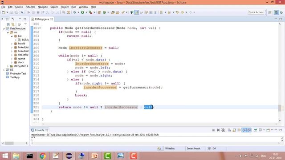
Task: Expand the bstold package
Action: coord(12,44)
